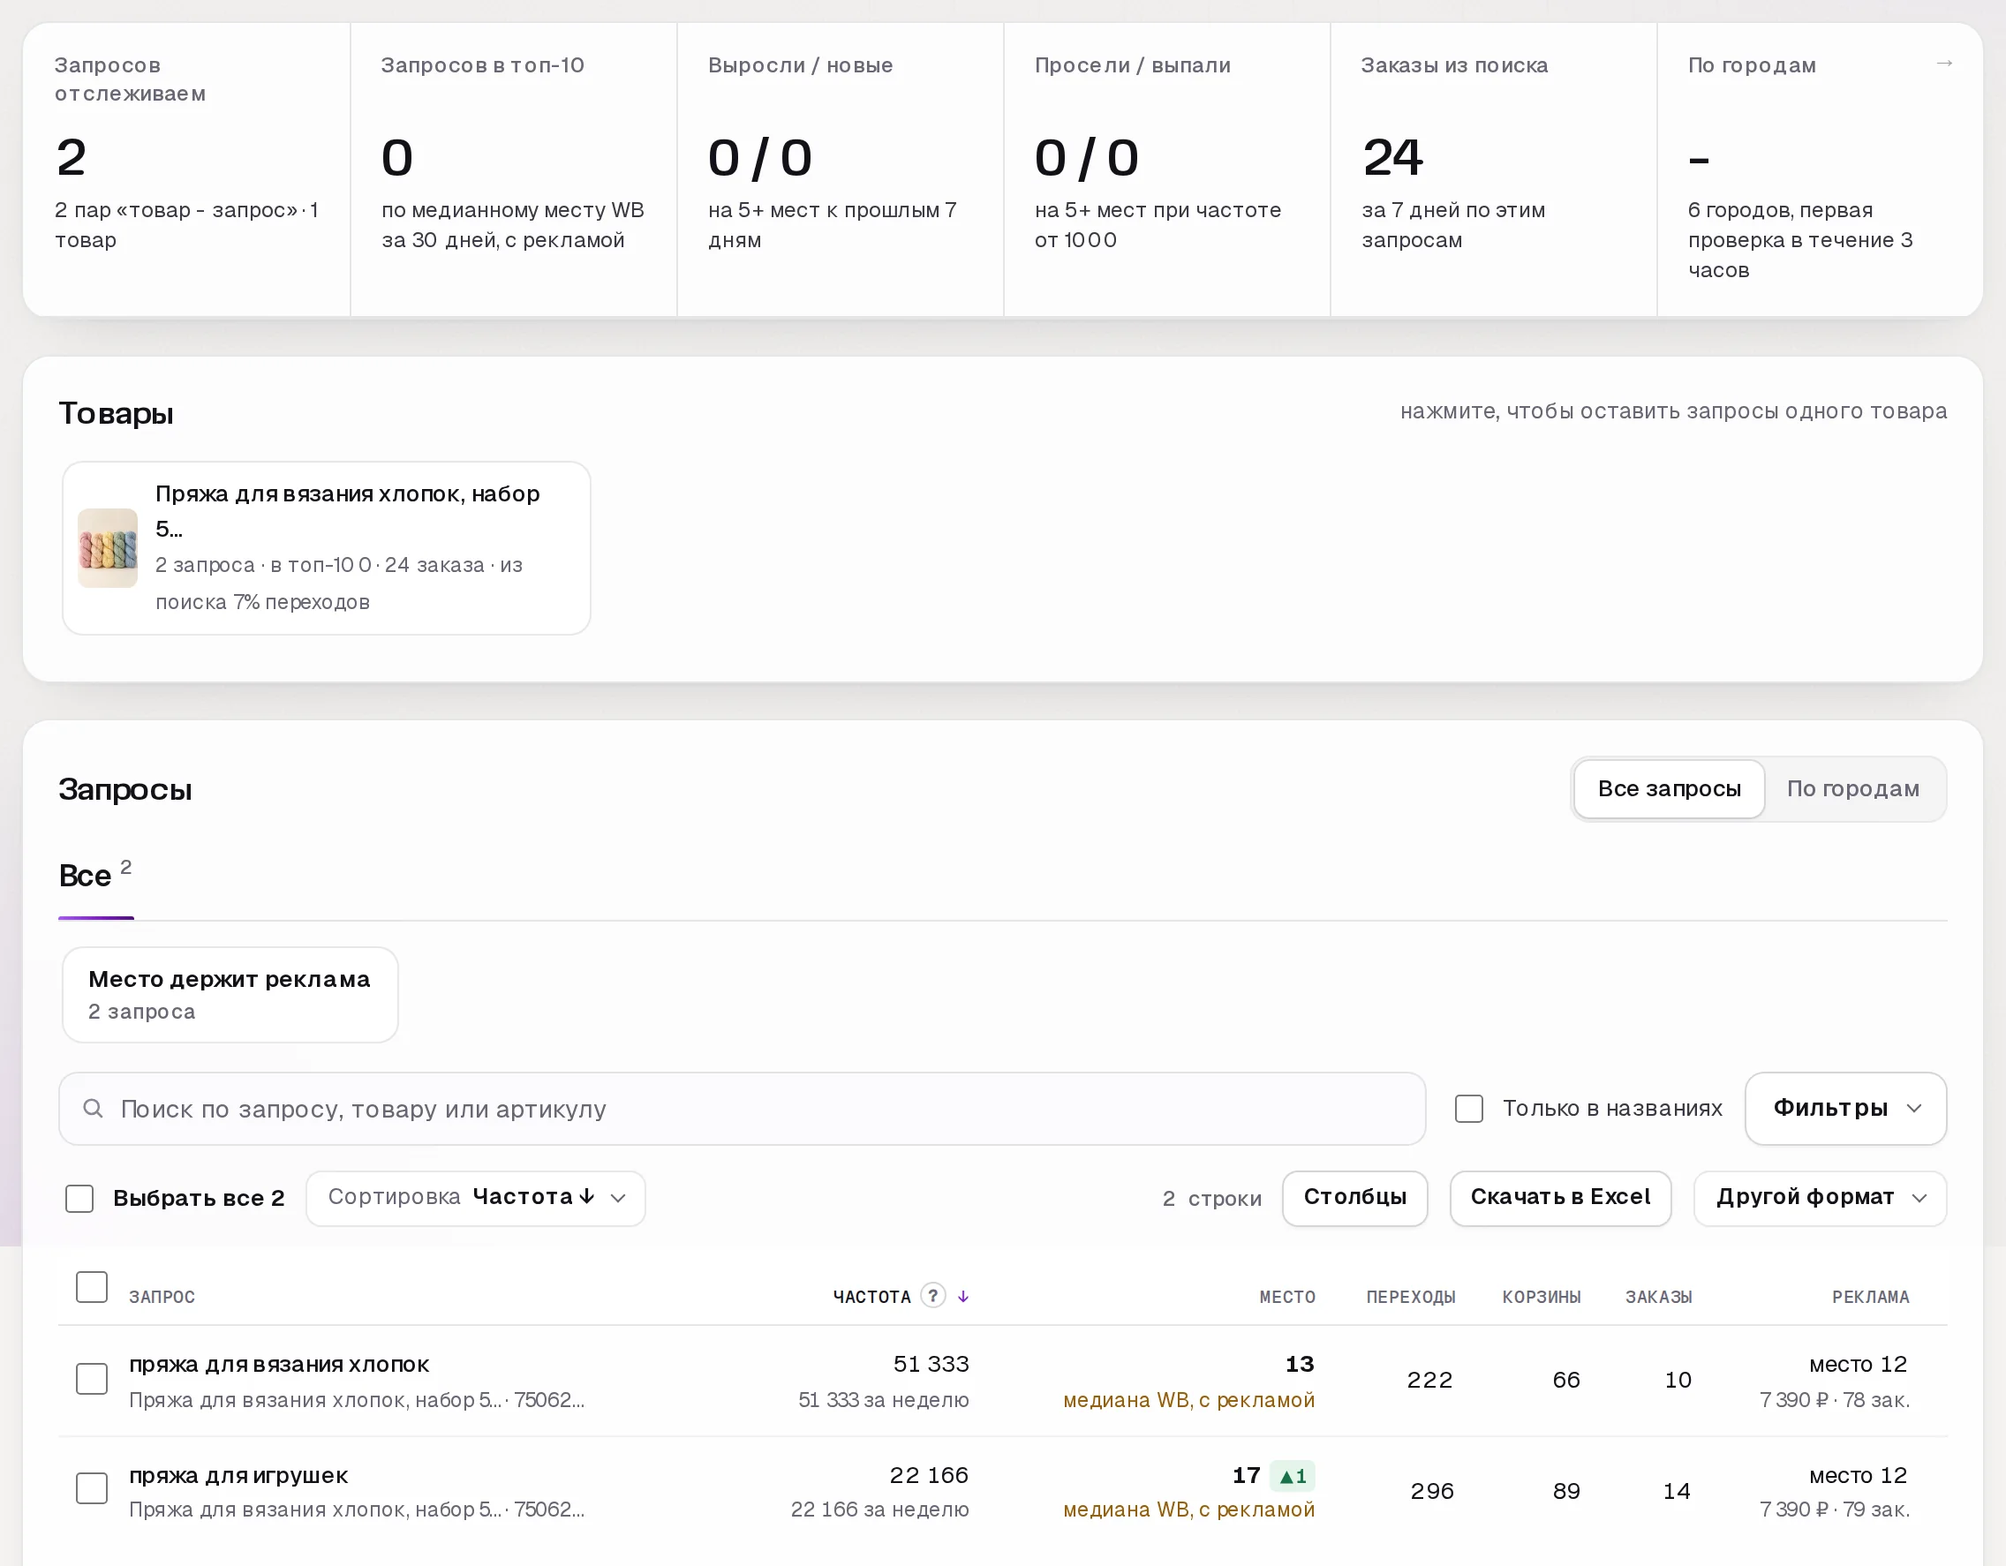The height and width of the screenshot is (1566, 2006).
Task: Click position value 13 in first row
Action: pyautogui.click(x=1300, y=1364)
